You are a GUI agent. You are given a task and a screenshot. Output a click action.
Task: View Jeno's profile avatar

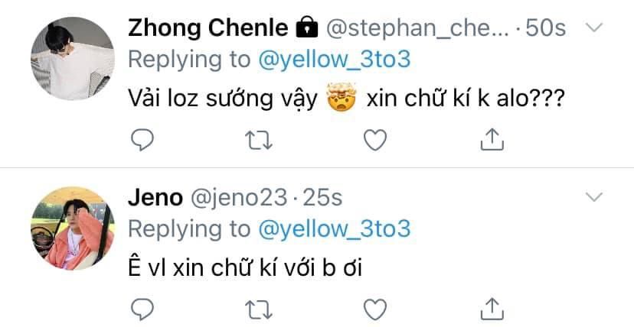pos(73,228)
